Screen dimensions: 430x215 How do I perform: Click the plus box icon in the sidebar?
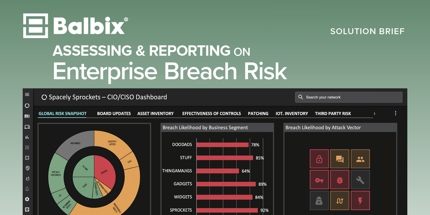(27, 158)
